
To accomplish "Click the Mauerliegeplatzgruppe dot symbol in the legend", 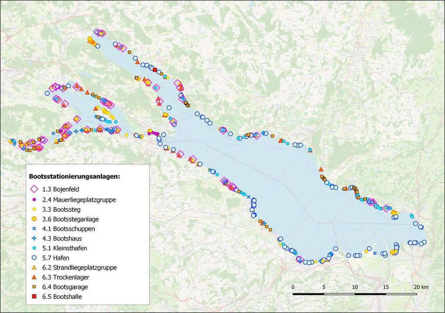I will click(x=33, y=199).
